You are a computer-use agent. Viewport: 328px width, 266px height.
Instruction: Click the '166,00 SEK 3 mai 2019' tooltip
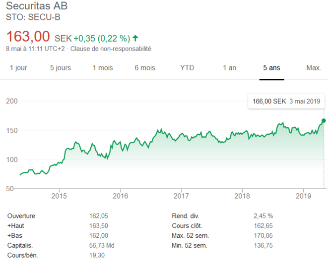[x=286, y=101]
